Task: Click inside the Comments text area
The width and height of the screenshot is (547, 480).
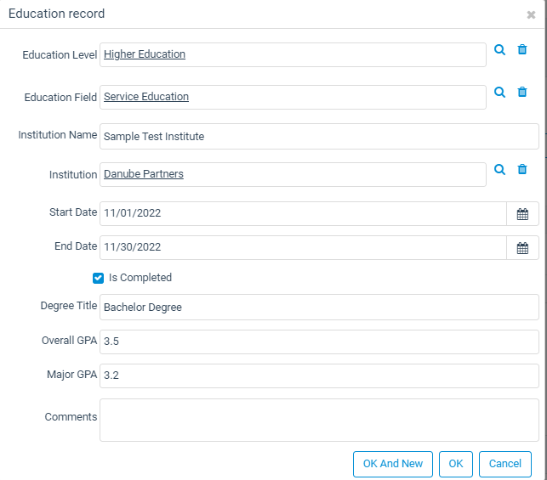Action: click(x=319, y=420)
